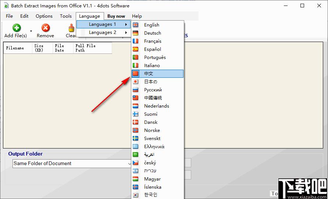Choose Svenskt language label
This screenshot has width=328, height=199.
click(x=152, y=139)
